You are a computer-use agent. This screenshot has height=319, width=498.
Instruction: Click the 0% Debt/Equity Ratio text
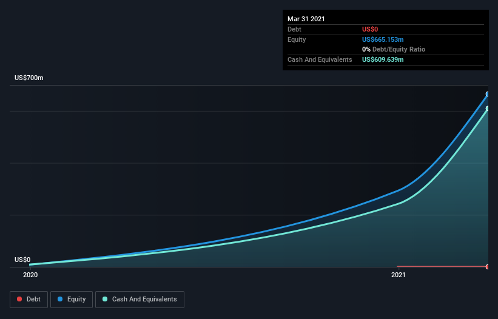coord(394,49)
